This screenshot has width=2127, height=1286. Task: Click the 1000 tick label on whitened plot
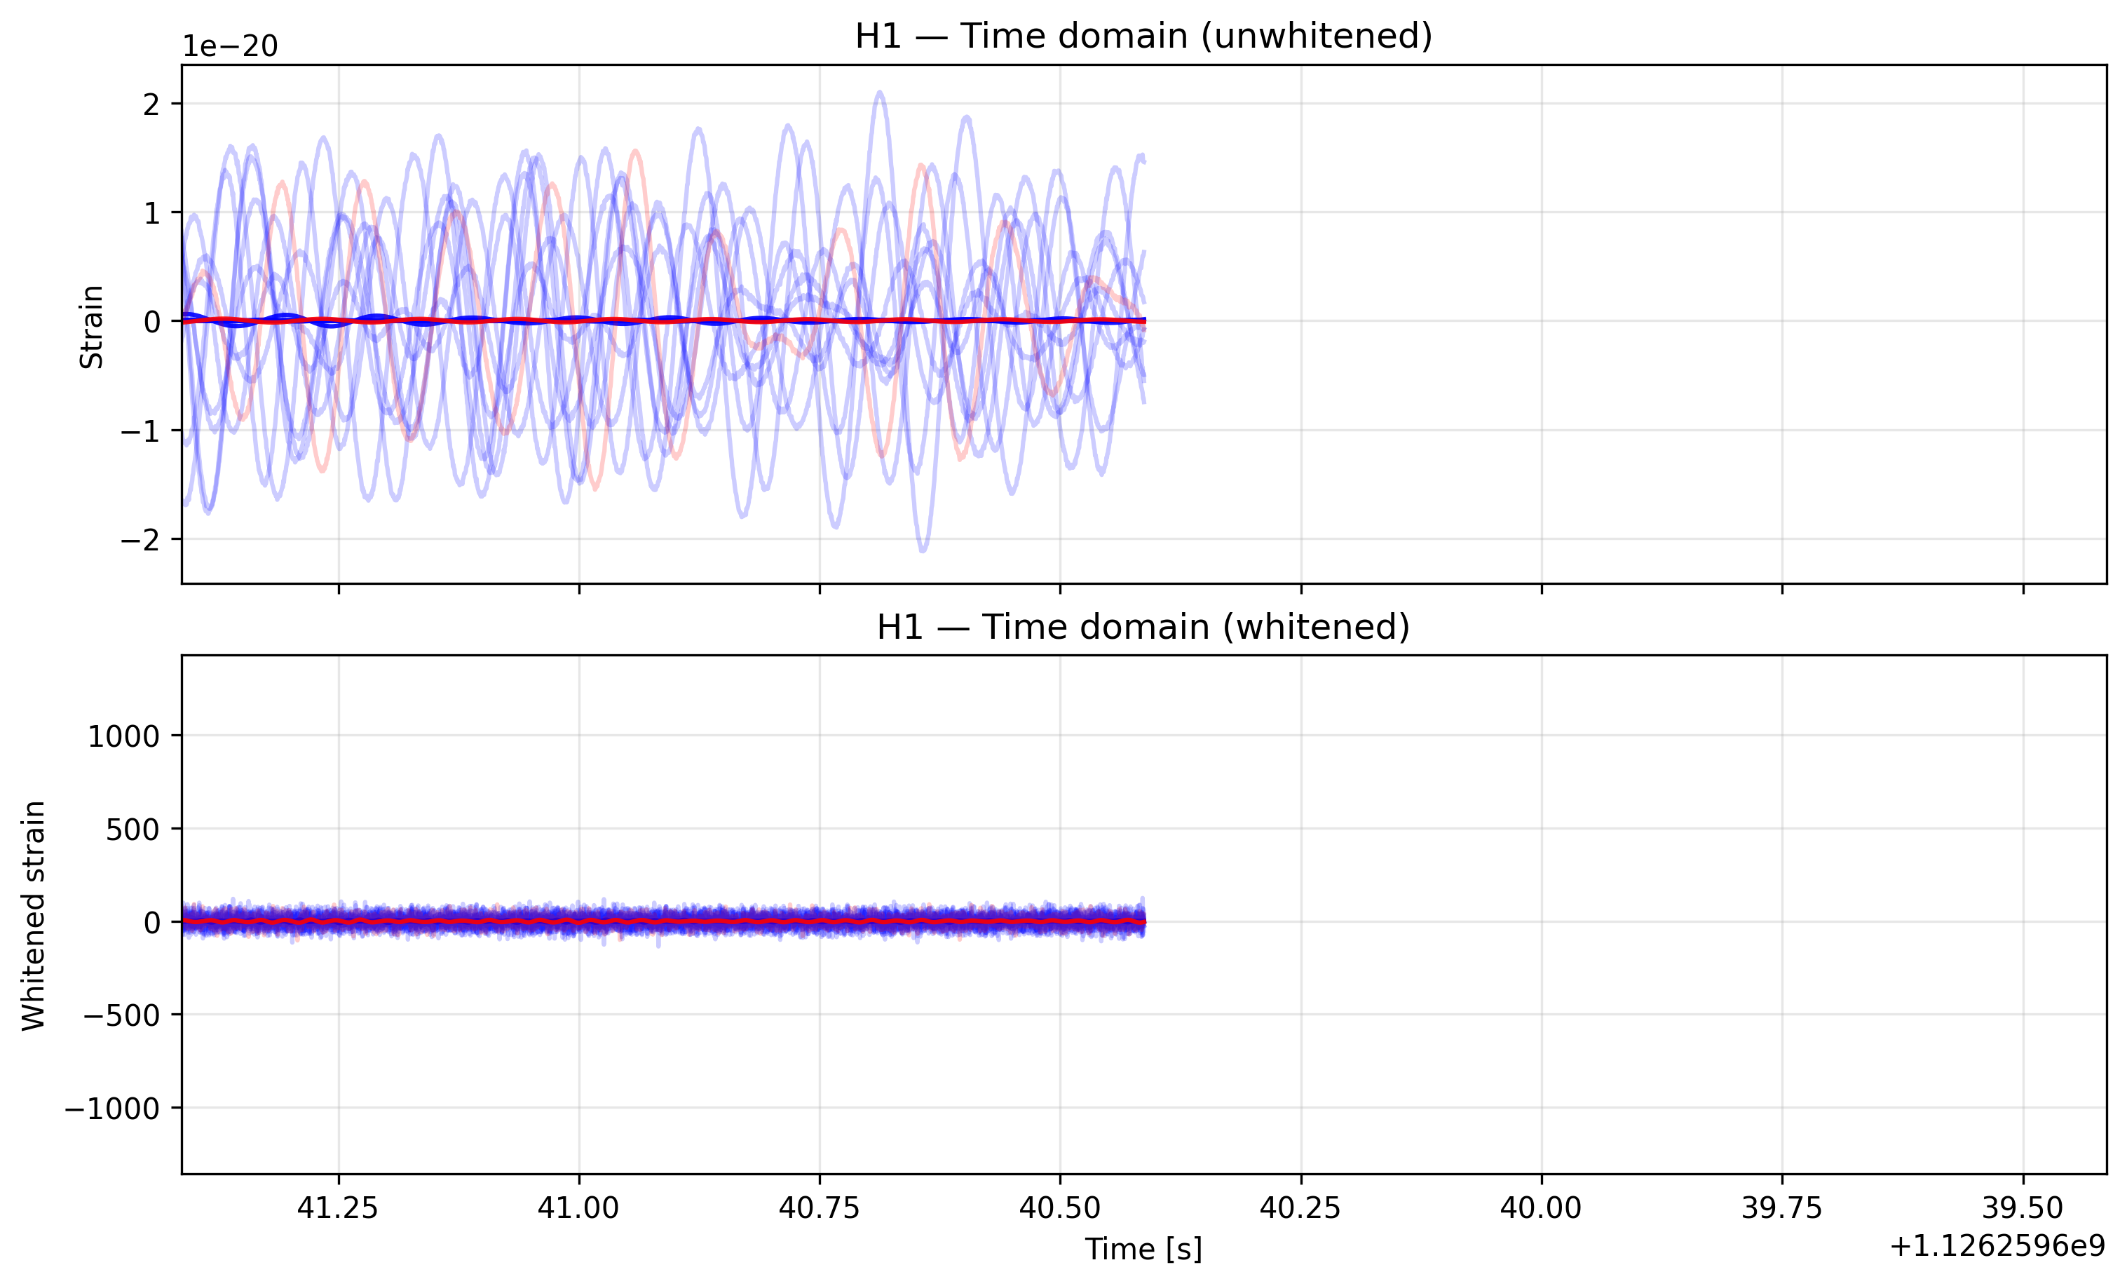(123, 737)
